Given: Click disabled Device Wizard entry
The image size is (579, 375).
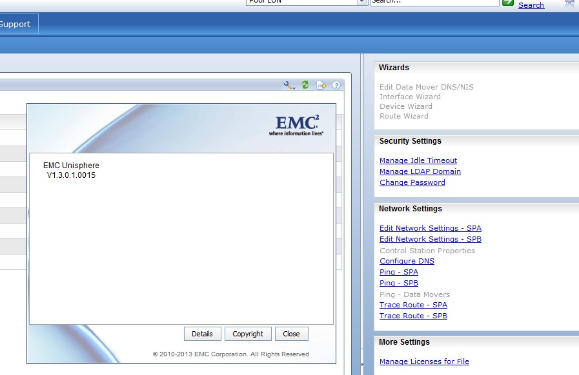Looking at the screenshot, I should 405,106.
